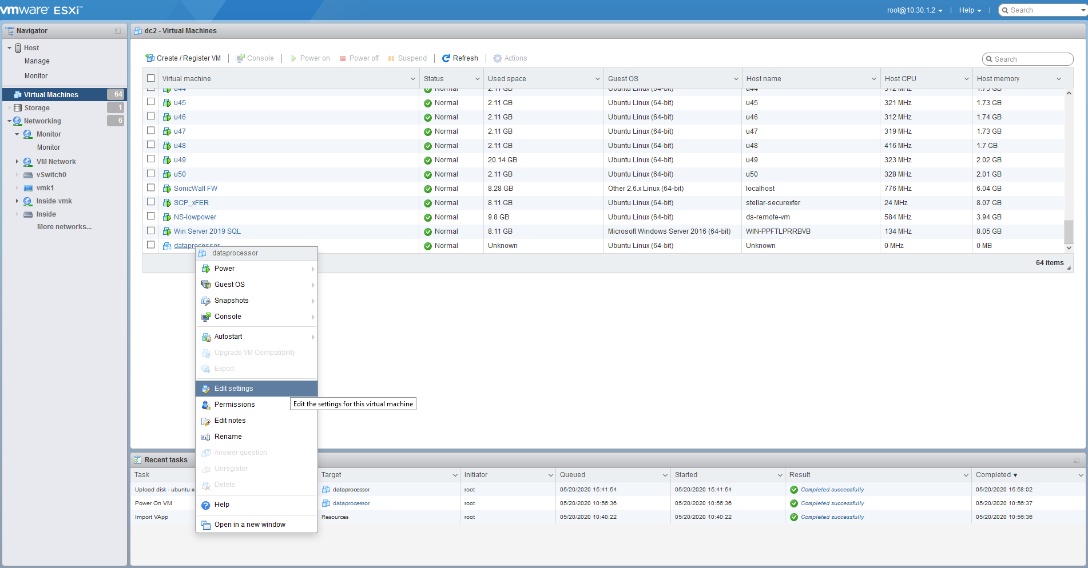The width and height of the screenshot is (1088, 568).
Task: Toggle the select-all checkbox in table header
Action: pos(151,78)
